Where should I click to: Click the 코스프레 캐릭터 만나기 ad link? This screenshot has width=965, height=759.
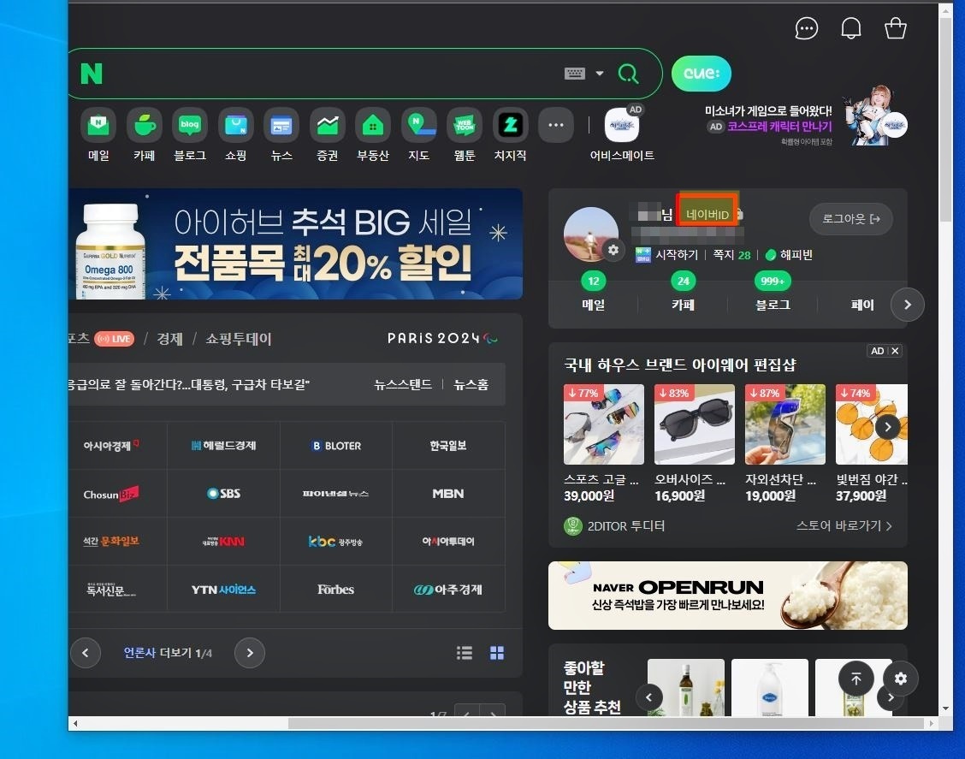click(x=779, y=126)
